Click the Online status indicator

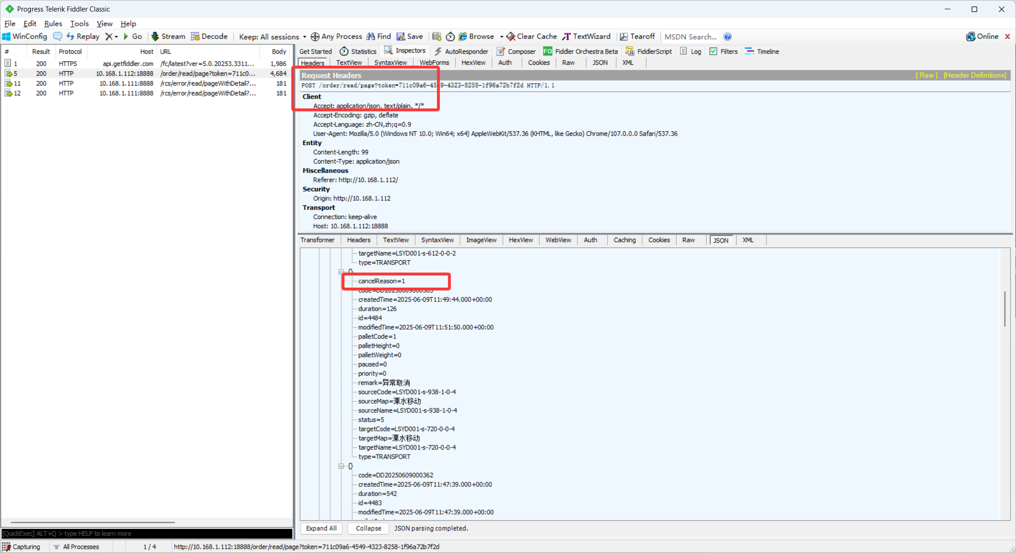click(x=982, y=37)
